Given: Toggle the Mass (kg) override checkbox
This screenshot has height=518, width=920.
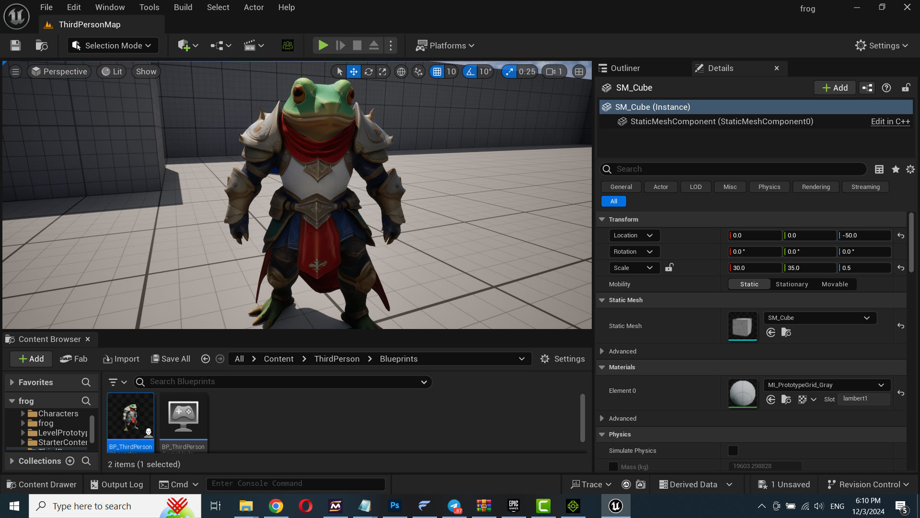Looking at the screenshot, I should point(613,466).
